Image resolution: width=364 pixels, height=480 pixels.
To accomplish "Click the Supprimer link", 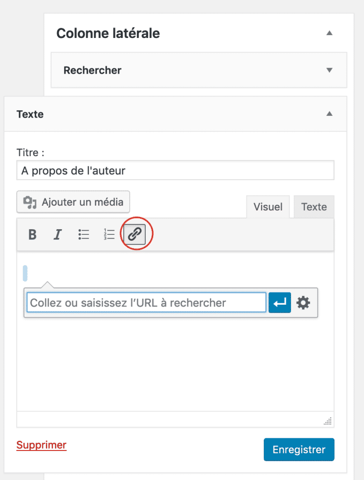I will point(41,445).
